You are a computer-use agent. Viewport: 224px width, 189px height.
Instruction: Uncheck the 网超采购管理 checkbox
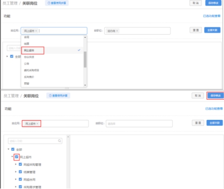point(20,164)
